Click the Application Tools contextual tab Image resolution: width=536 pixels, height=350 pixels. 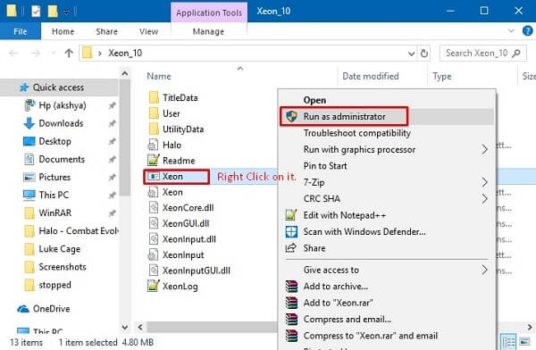coord(209,12)
